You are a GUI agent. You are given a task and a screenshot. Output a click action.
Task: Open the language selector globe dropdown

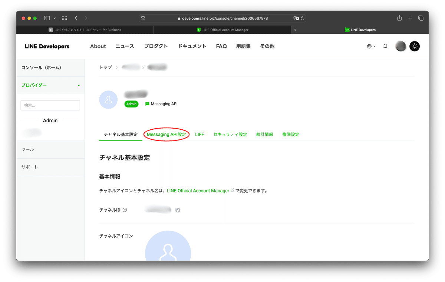(370, 46)
